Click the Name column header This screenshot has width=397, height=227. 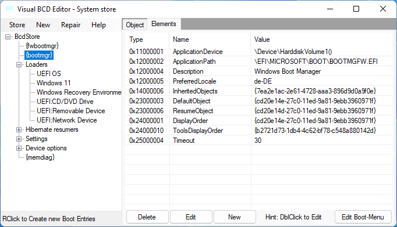(x=210, y=39)
